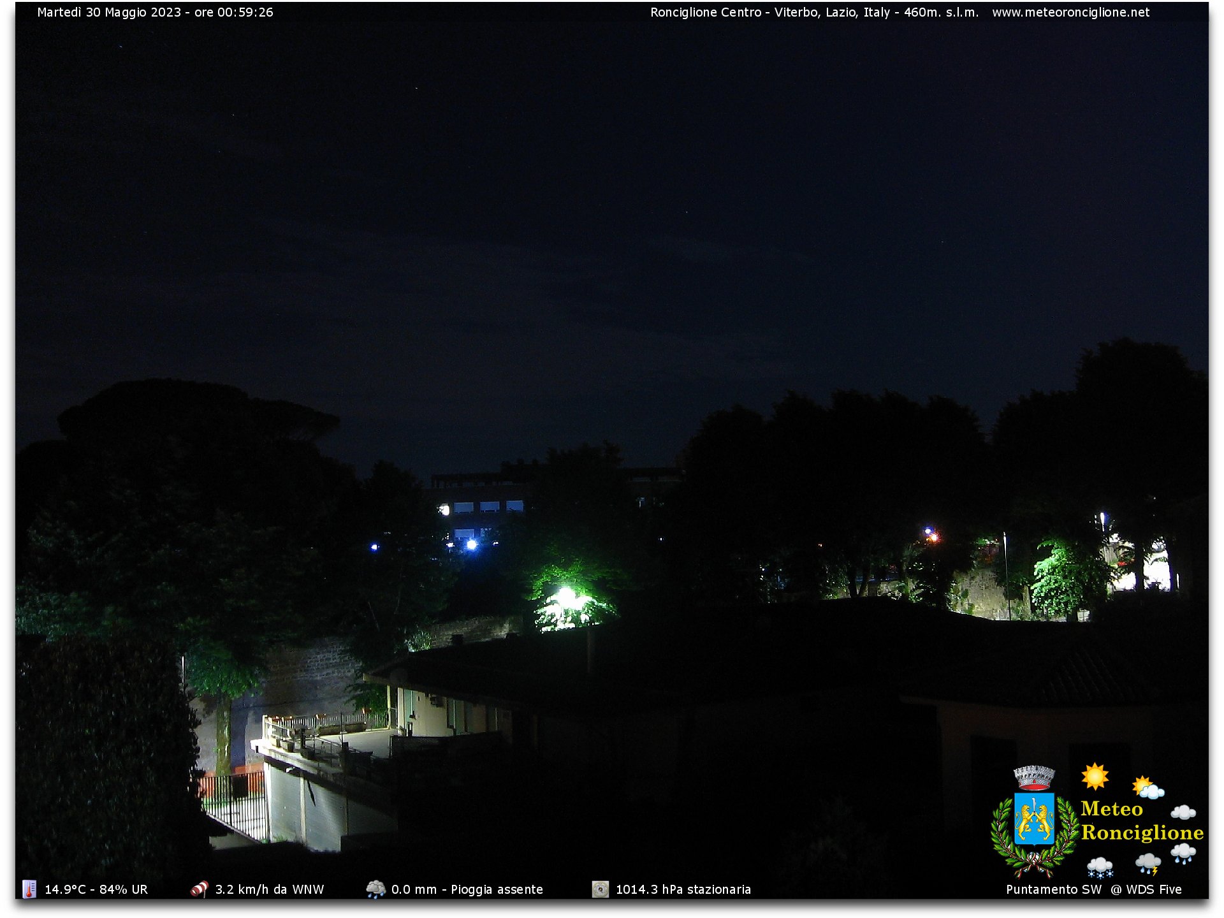Click the Pioggia assente rain status text

[497, 889]
